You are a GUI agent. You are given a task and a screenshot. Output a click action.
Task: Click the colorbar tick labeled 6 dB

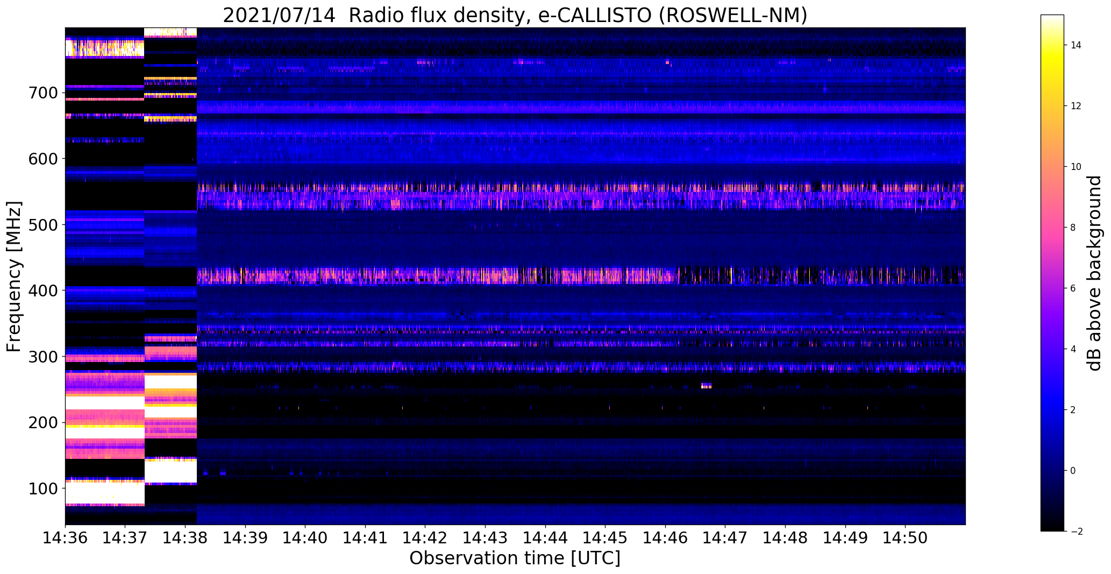pyautogui.click(x=1073, y=288)
